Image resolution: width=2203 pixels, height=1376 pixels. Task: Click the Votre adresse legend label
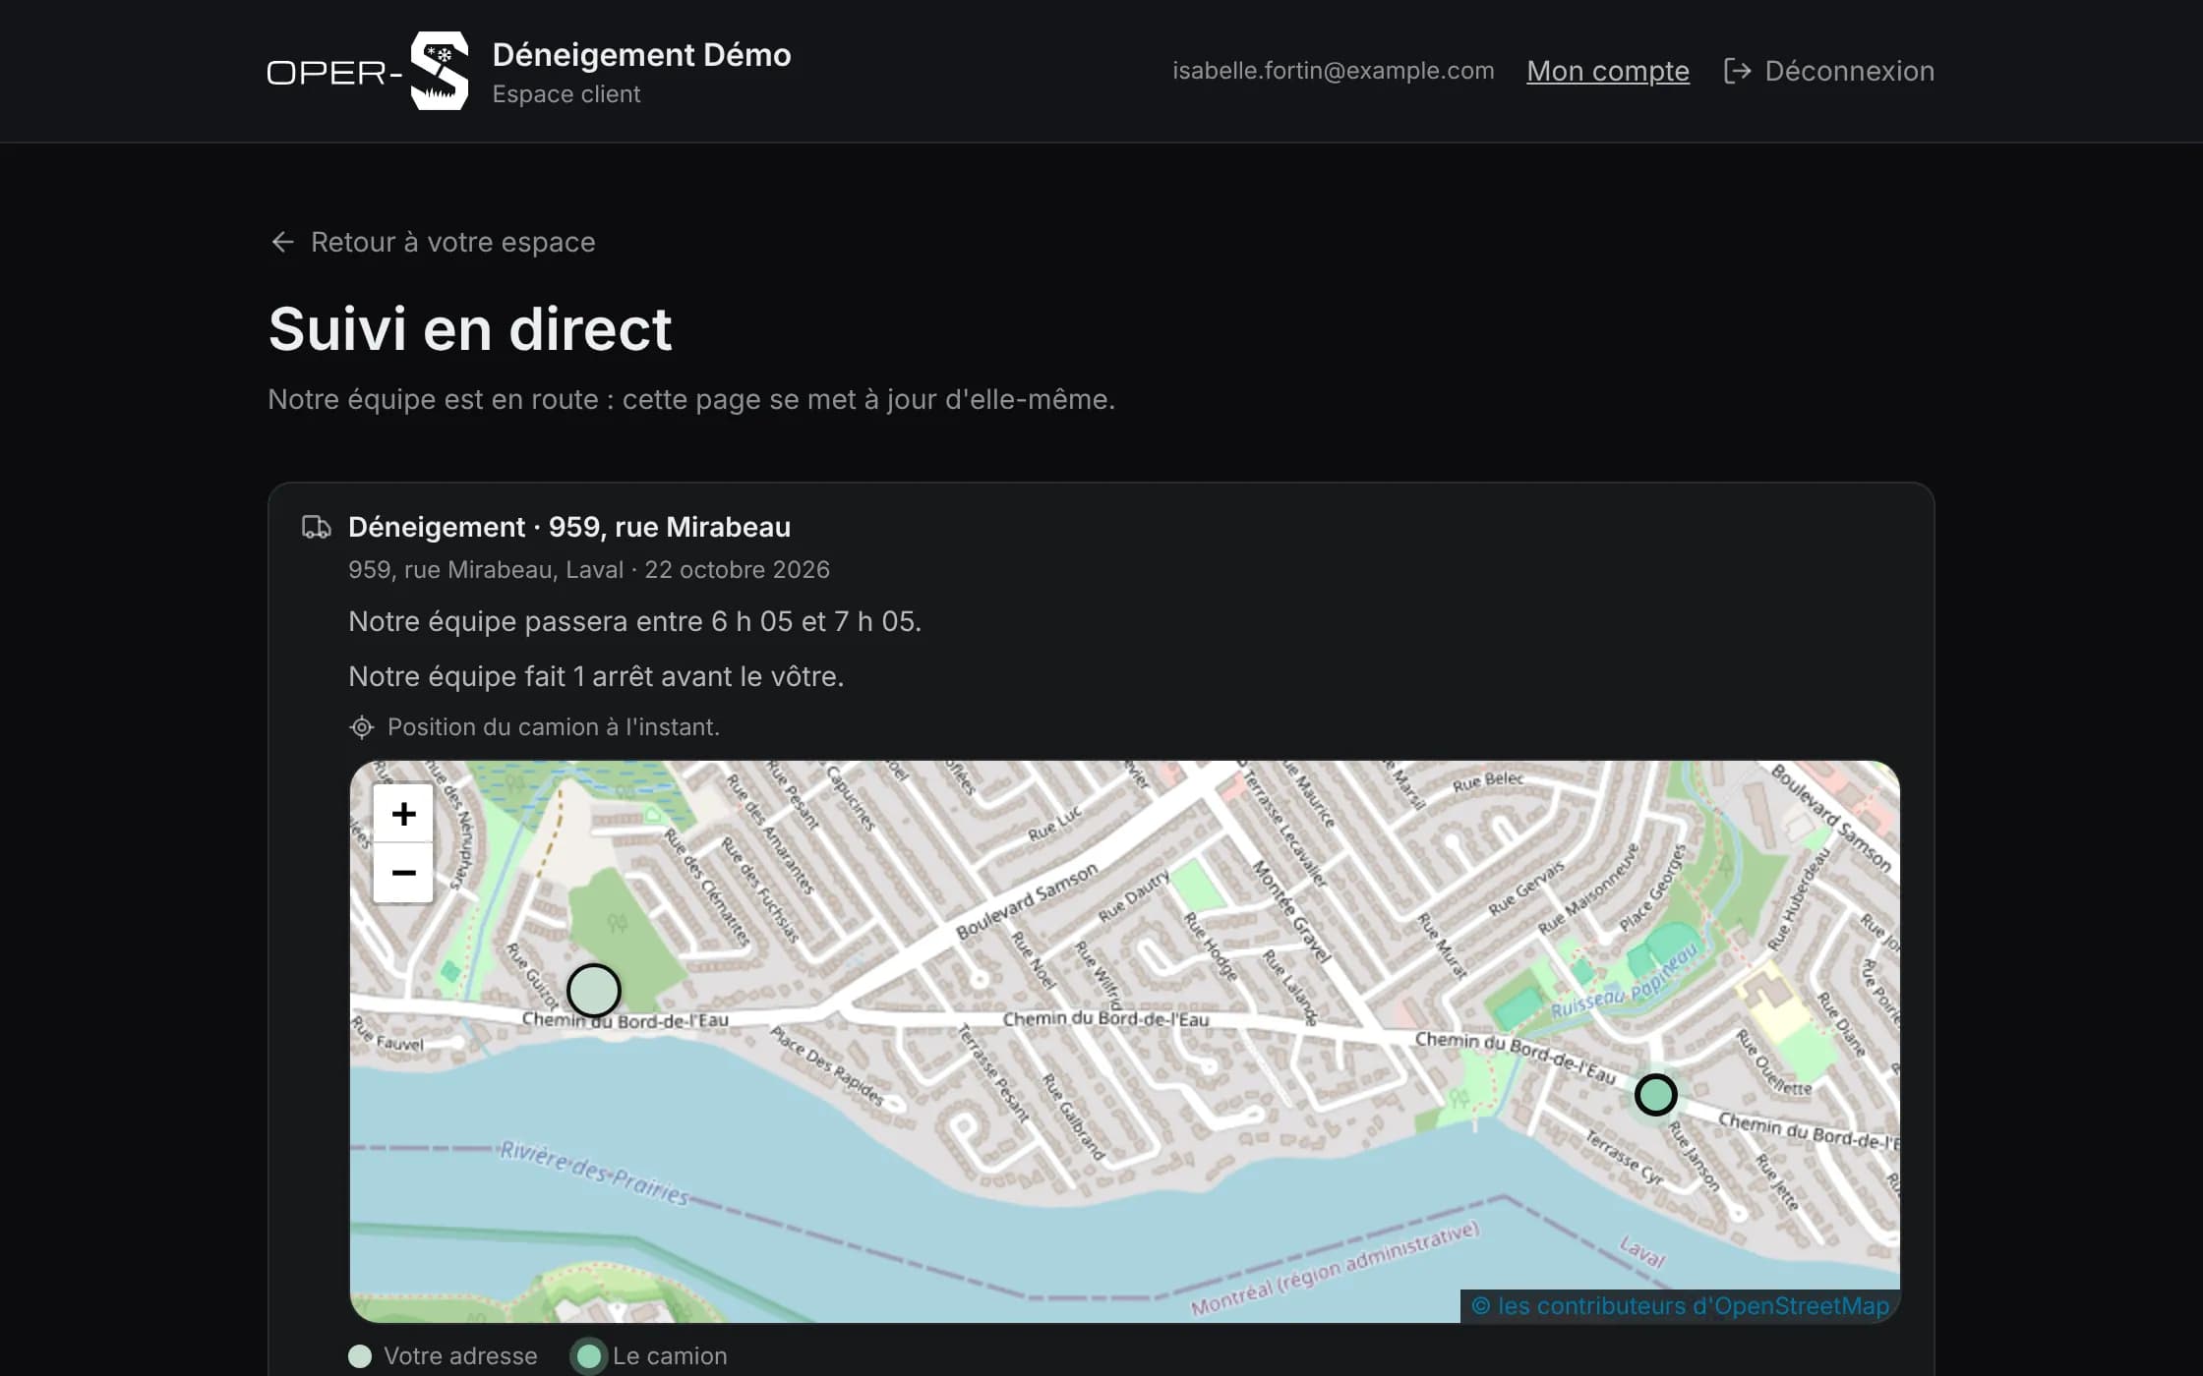(460, 1356)
